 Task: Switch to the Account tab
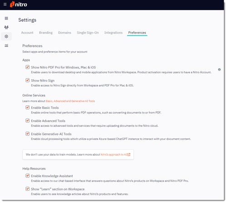tap(27, 33)
